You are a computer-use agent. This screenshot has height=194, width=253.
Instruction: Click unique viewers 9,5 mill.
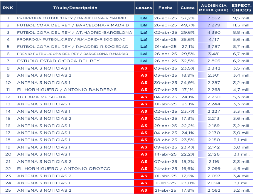(x=242, y=18)
